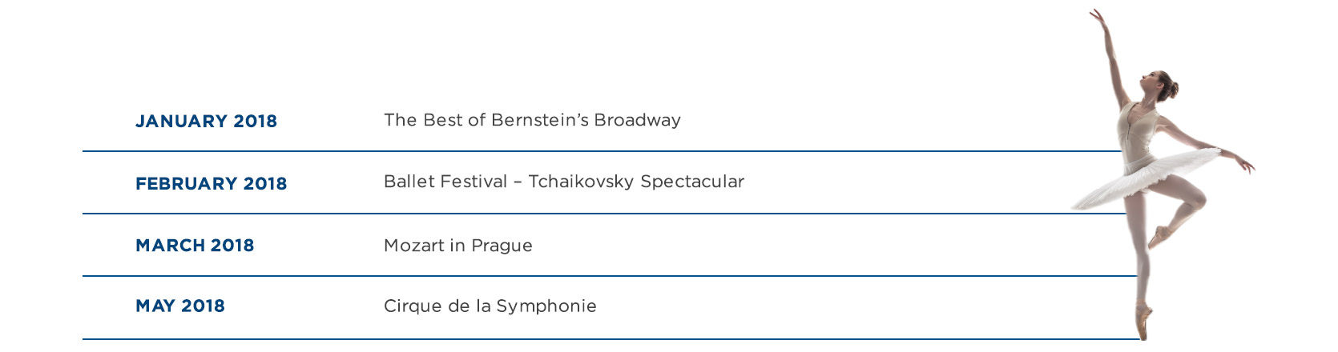Click the bottom divider under May row
1338x352 pixels.
pyautogui.click(x=611, y=339)
